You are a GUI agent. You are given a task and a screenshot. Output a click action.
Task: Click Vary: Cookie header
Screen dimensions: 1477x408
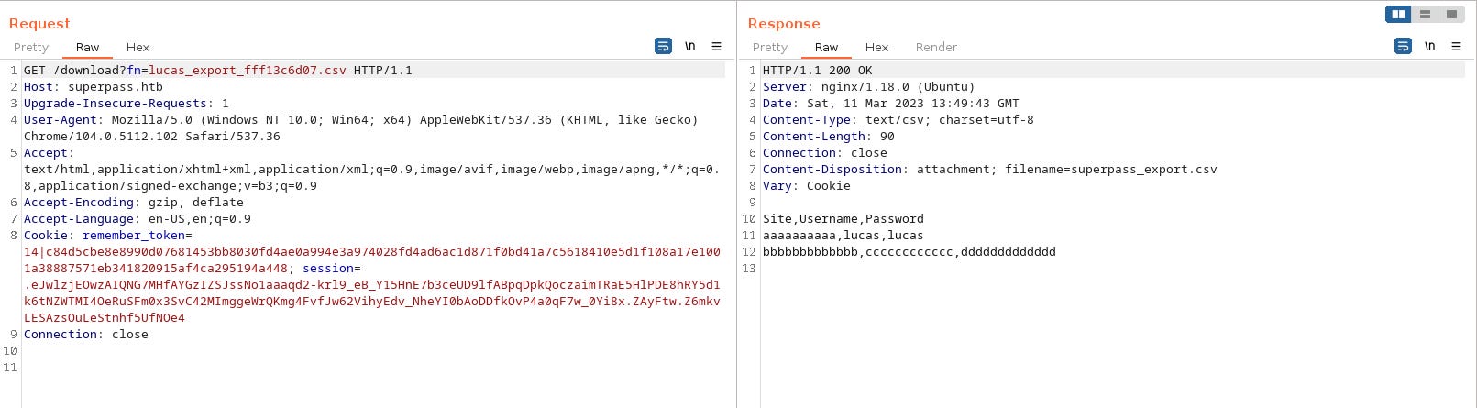point(807,186)
